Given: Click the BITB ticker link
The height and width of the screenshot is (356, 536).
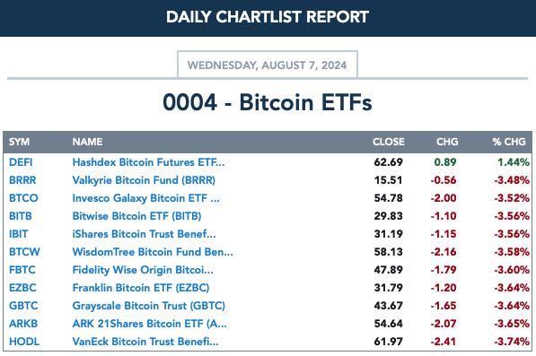Looking at the screenshot, I should (x=20, y=216).
